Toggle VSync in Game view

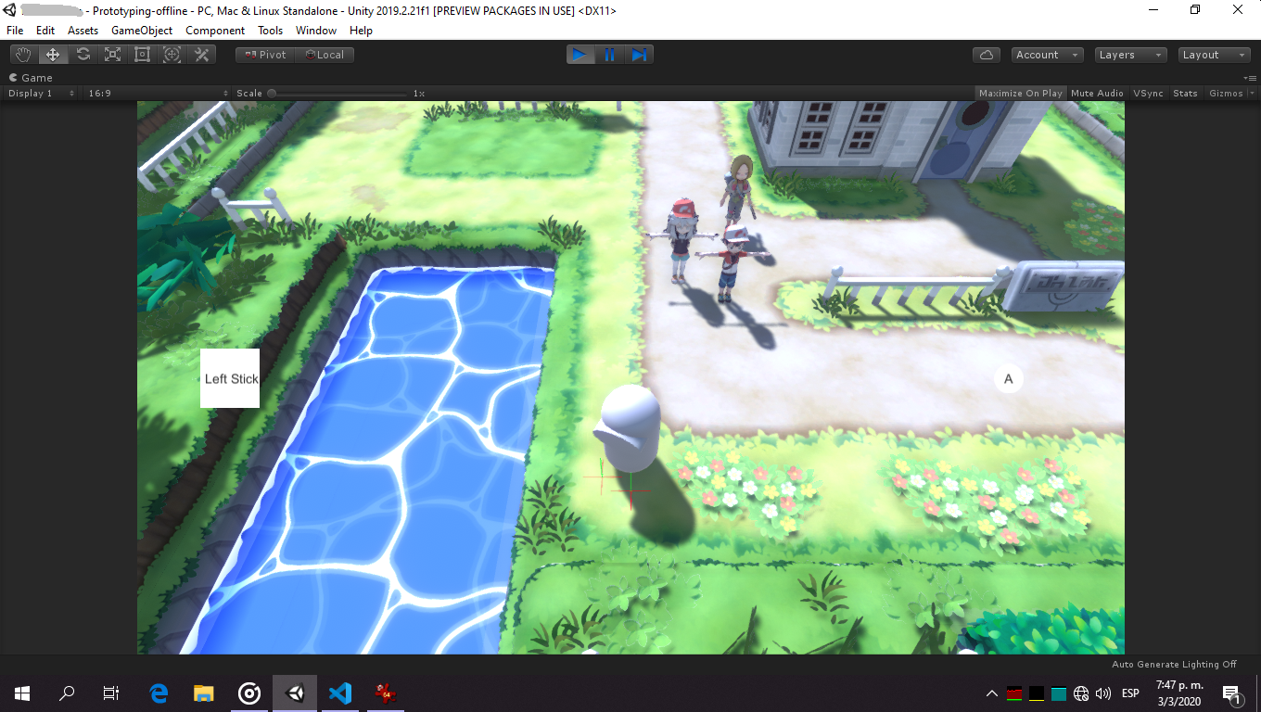[x=1148, y=93]
